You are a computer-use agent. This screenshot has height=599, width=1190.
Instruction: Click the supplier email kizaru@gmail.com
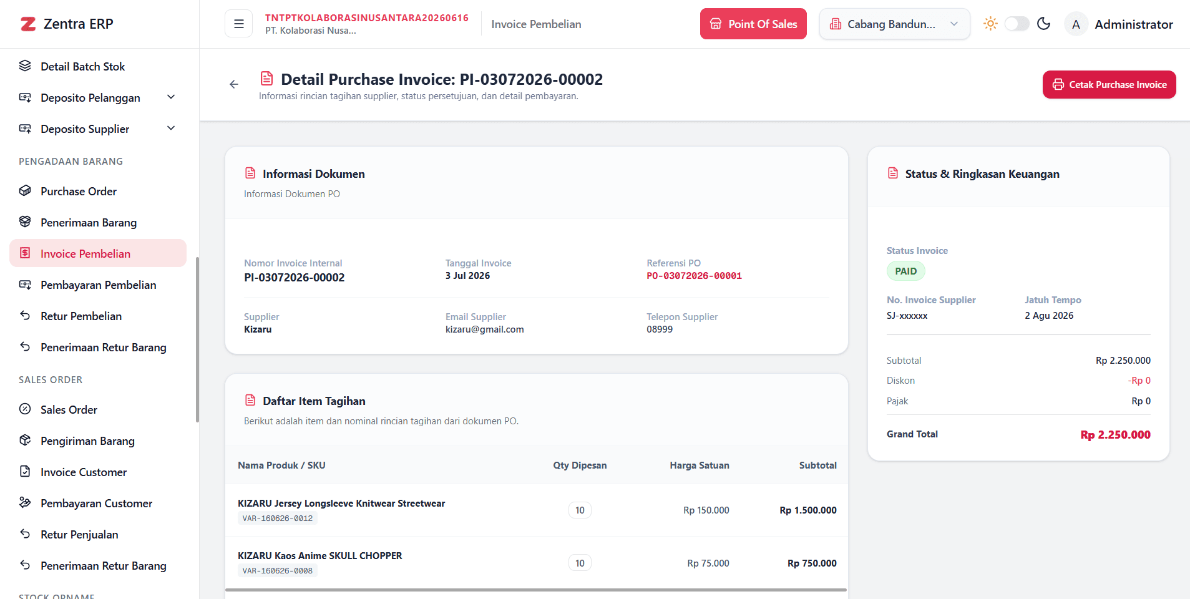coord(485,329)
